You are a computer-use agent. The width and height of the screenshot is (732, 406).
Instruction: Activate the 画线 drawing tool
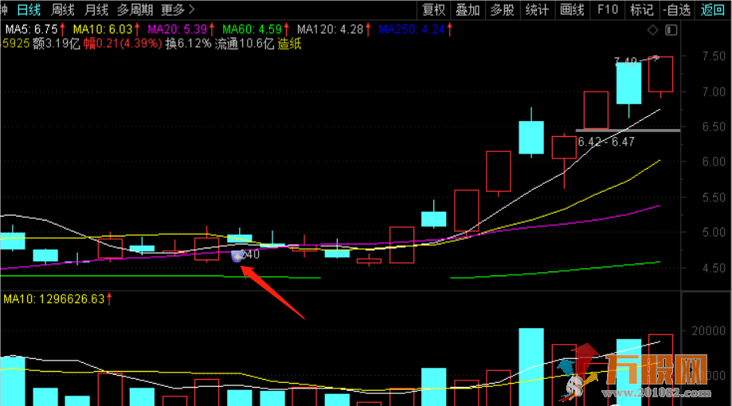point(572,10)
